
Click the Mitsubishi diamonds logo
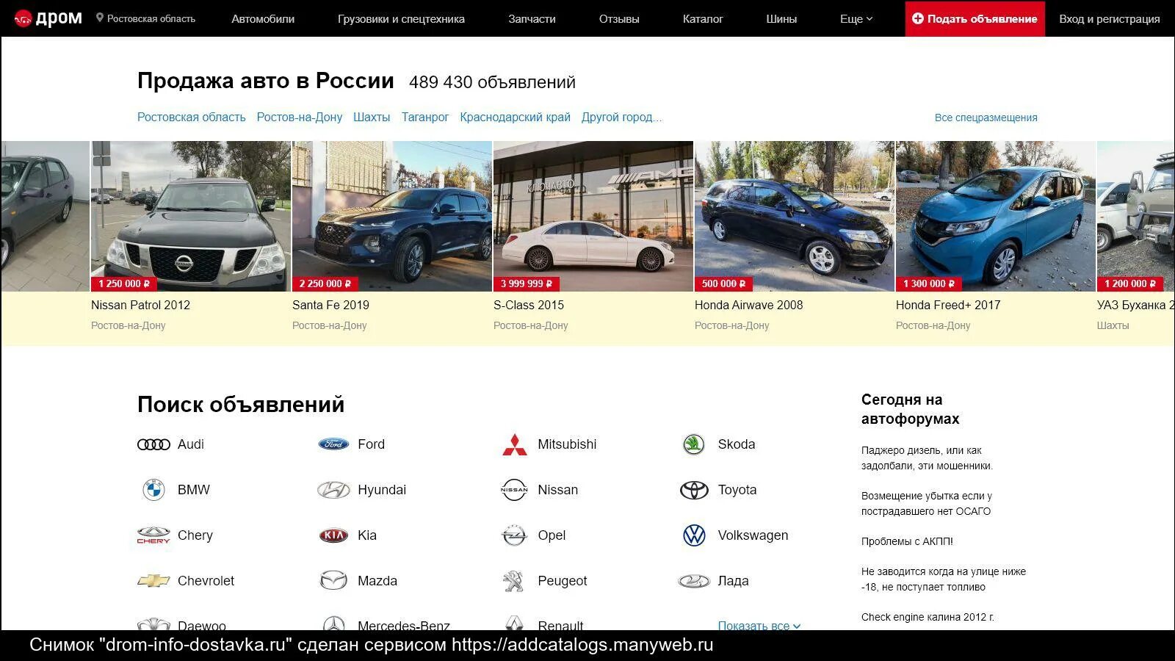coord(514,444)
